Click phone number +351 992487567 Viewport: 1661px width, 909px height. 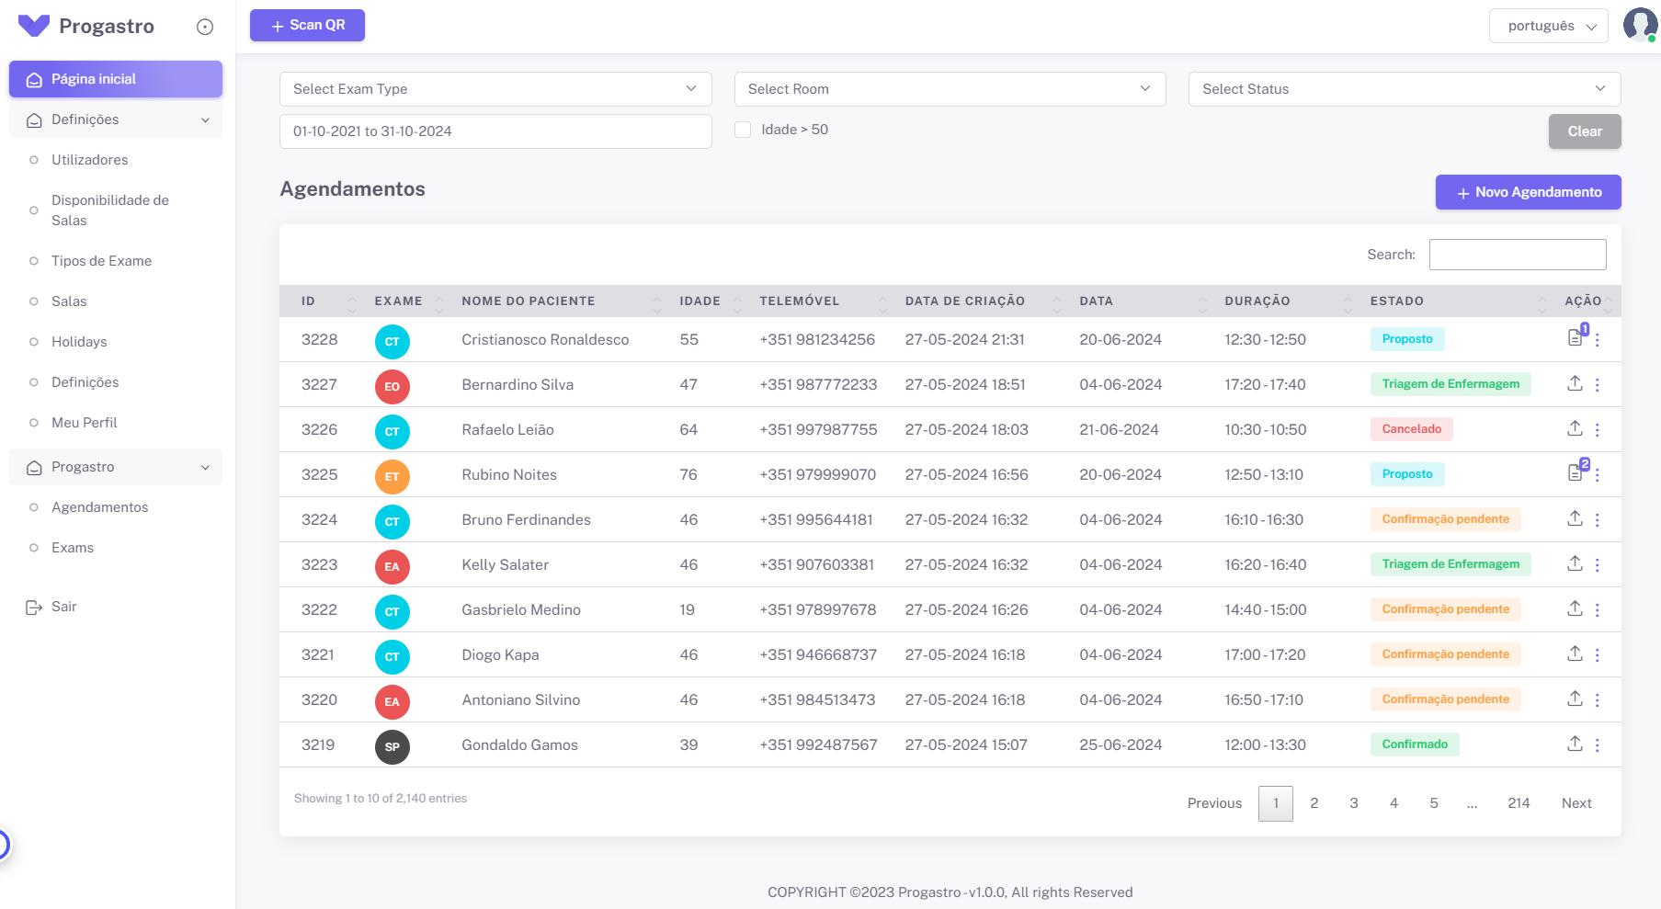point(818,745)
